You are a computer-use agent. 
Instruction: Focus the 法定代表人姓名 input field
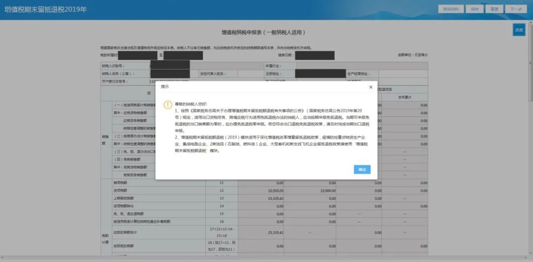251,74
